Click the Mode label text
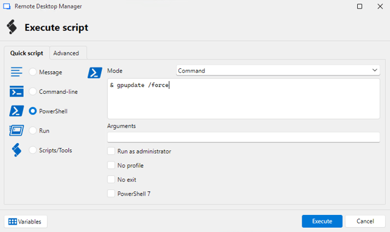Viewport: 390px width, 232px height. tap(115, 71)
